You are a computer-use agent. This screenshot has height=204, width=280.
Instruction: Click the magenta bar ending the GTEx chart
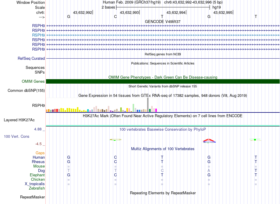tap(156, 110)
